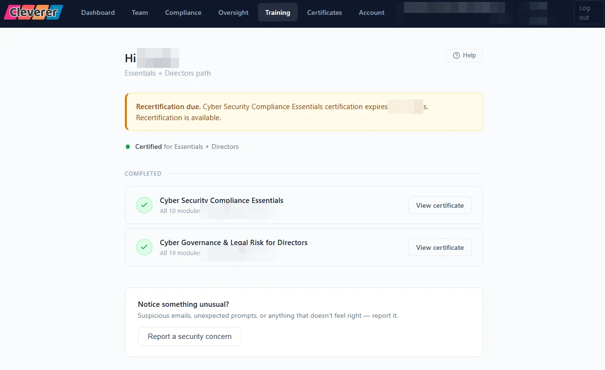Open Cyber Security Compliance Essentials course title
The image size is (605, 370).
(222, 201)
